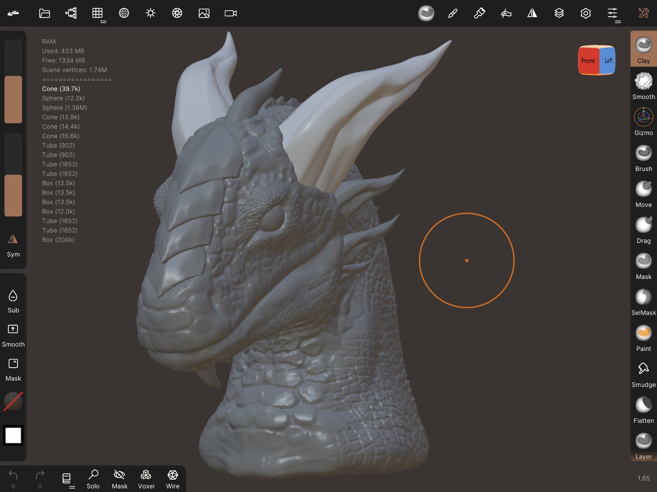Viewport: 657px width, 492px height.
Task: Open the Topology grid menu
Action: pos(97,13)
